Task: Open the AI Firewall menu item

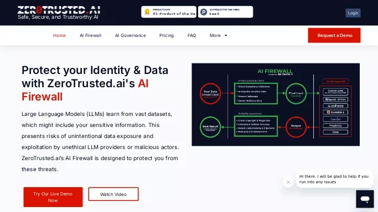Action: point(90,35)
